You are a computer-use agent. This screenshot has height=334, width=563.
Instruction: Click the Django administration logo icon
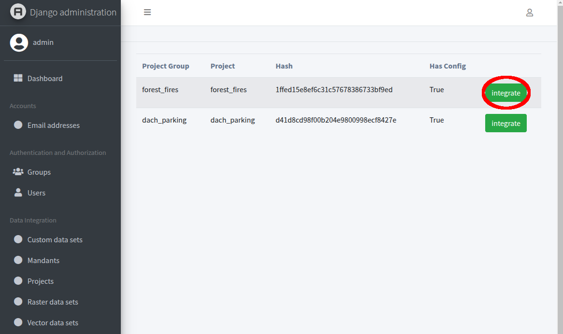(18, 12)
